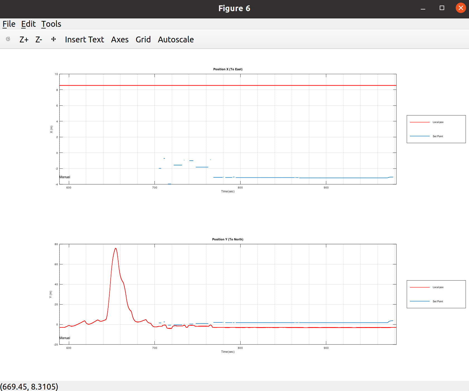The width and height of the screenshot is (469, 391).
Task: Maximize the Figure 6 window
Action: (442, 8)
